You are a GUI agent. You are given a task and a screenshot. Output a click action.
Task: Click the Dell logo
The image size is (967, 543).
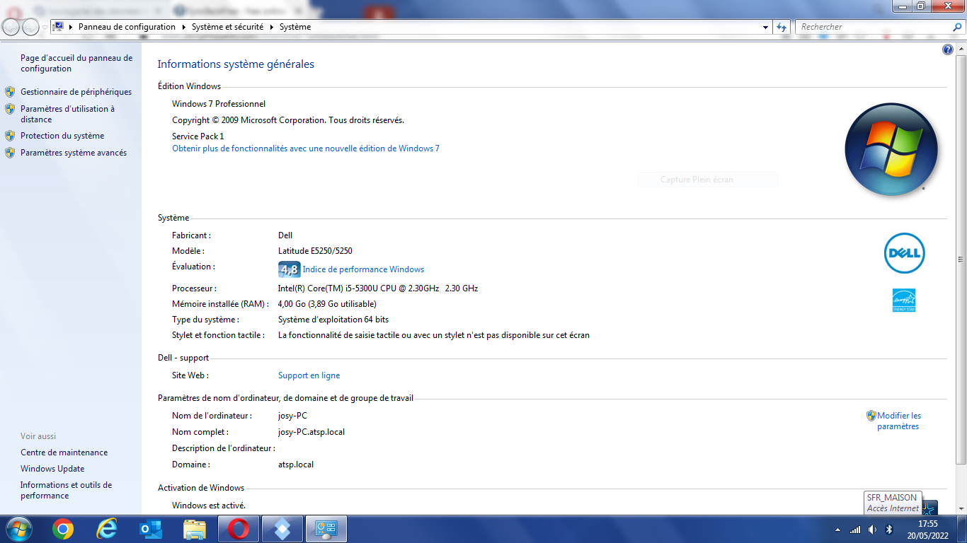click(904, 253)
